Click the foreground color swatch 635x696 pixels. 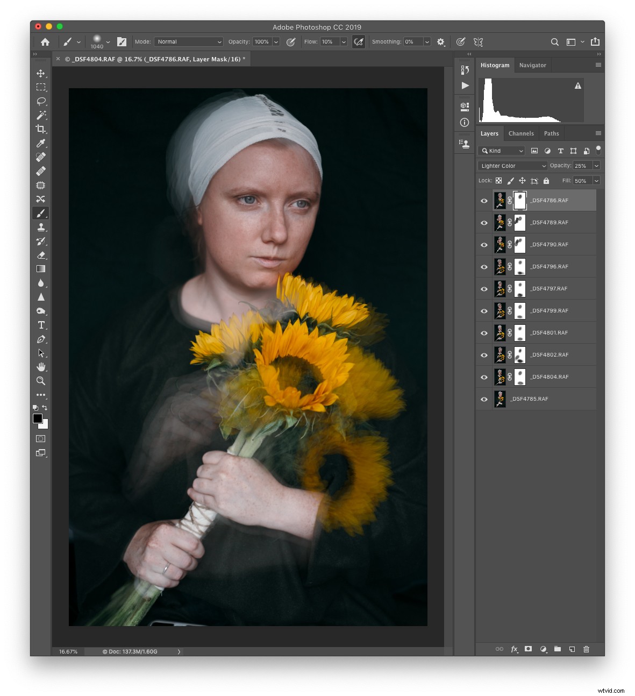38,418
